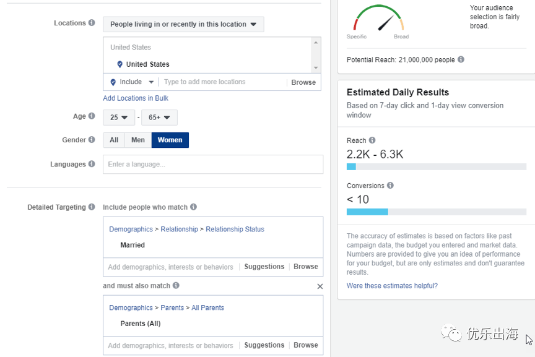Select the All gender option
The width and height of the screenshot is (535, 357).
click(114, 140)
